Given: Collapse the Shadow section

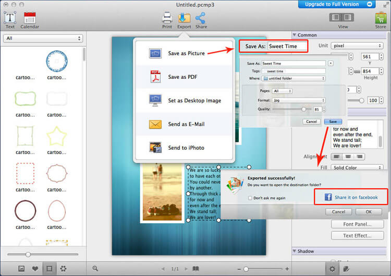Looking at the screenshot, I should click(x=295, y=251).
